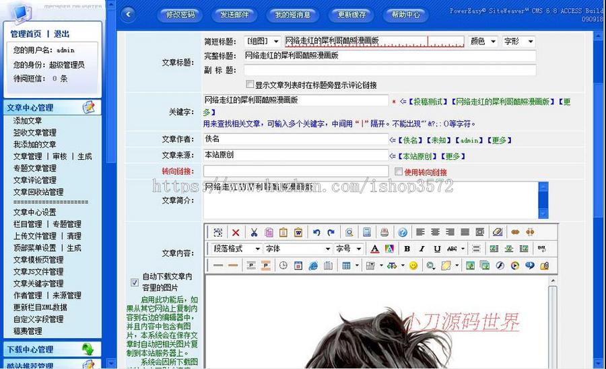
Task: Enable the 使用转向链接 checkbox
Action: [399, 171]
